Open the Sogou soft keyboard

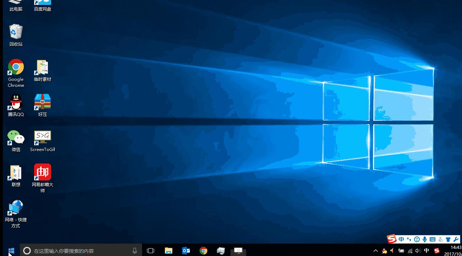432,239
